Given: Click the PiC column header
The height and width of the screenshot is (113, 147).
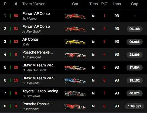Looking at the screenshot, I should (104, 4).
